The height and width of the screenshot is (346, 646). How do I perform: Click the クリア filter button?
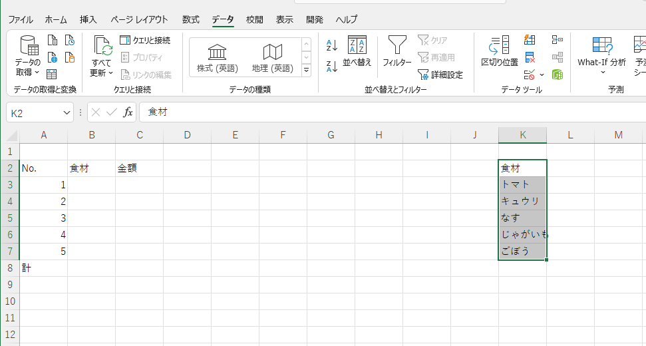coord(432,40)
